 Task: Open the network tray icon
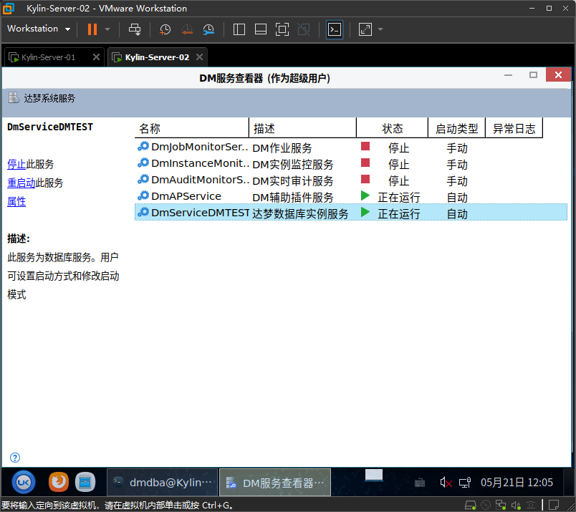tap(465, 482)
